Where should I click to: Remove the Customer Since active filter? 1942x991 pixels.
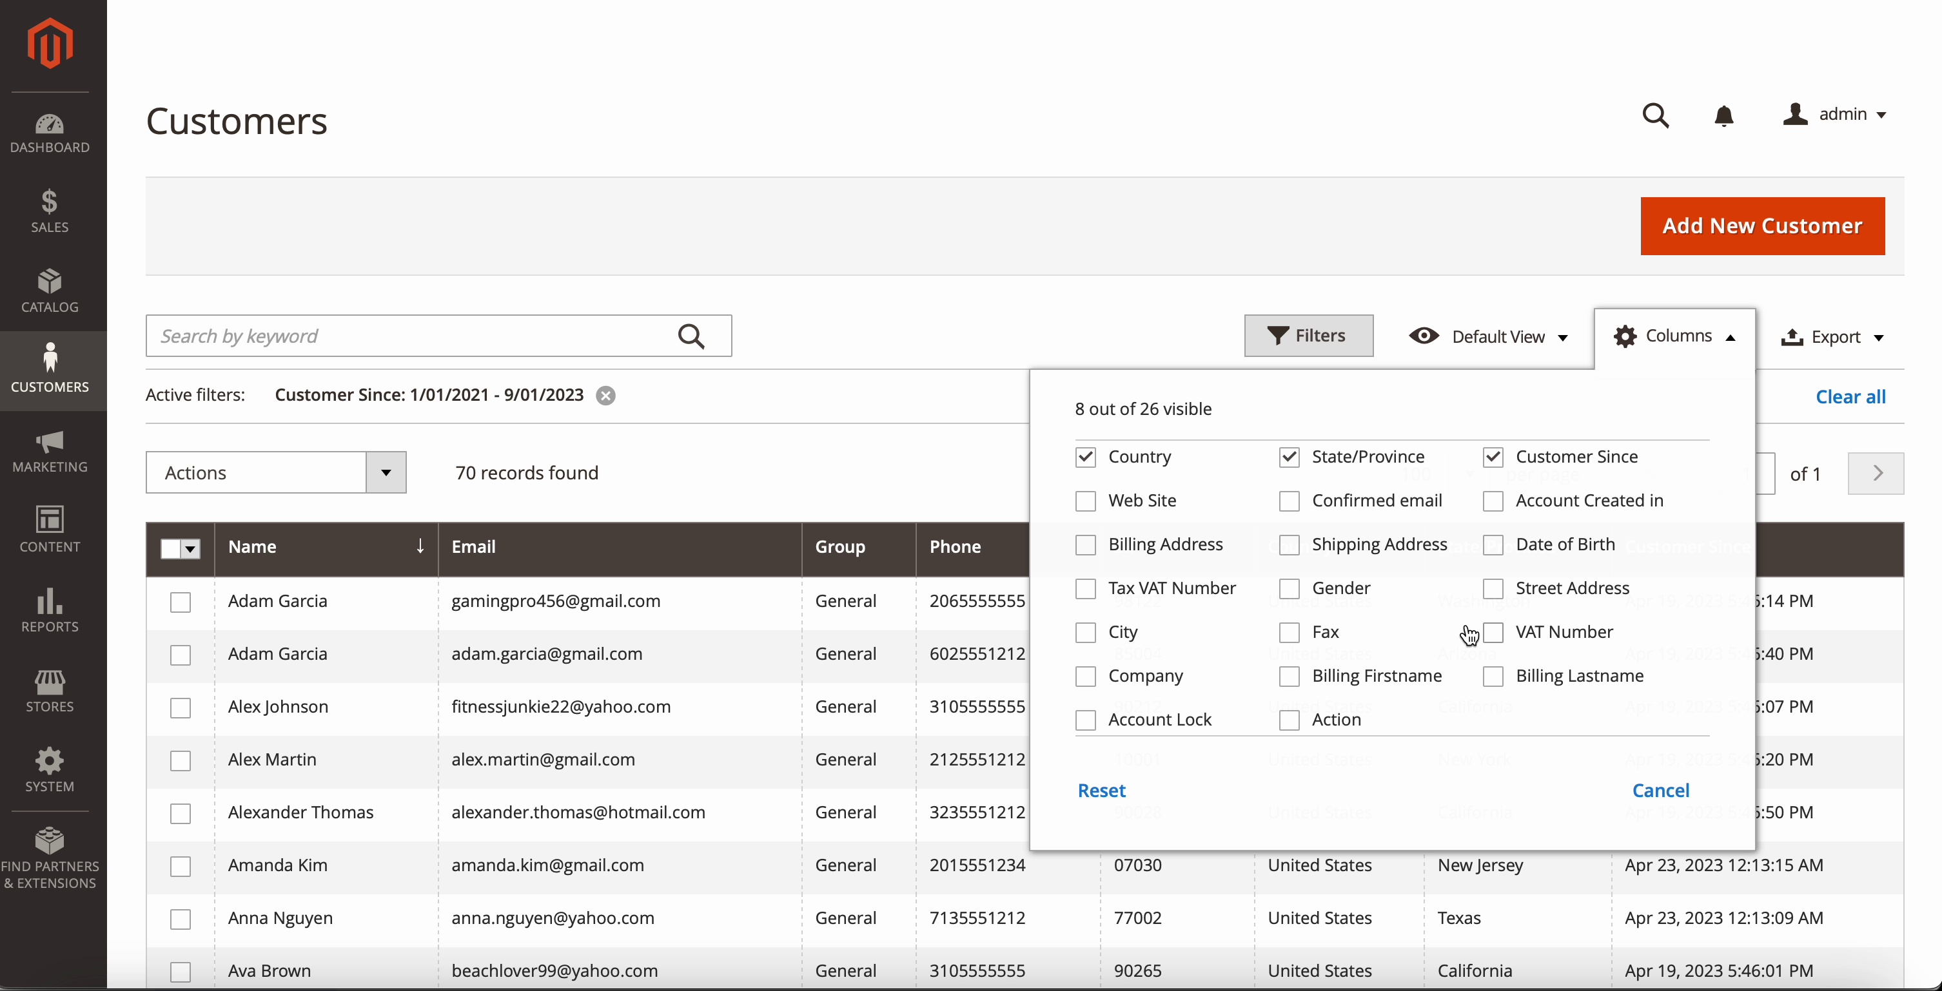coord(605,396)
